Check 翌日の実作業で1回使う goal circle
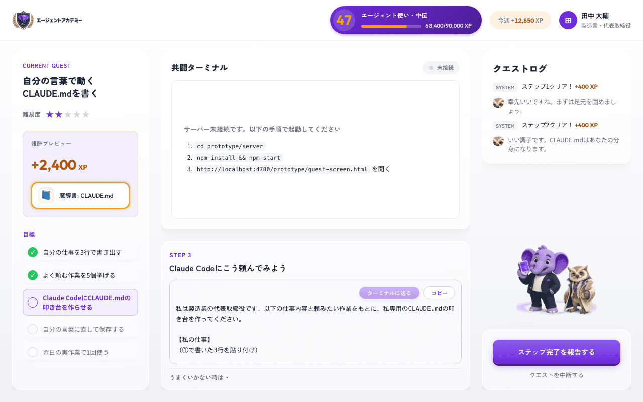643x402 pixels. [x=33, y=352]
